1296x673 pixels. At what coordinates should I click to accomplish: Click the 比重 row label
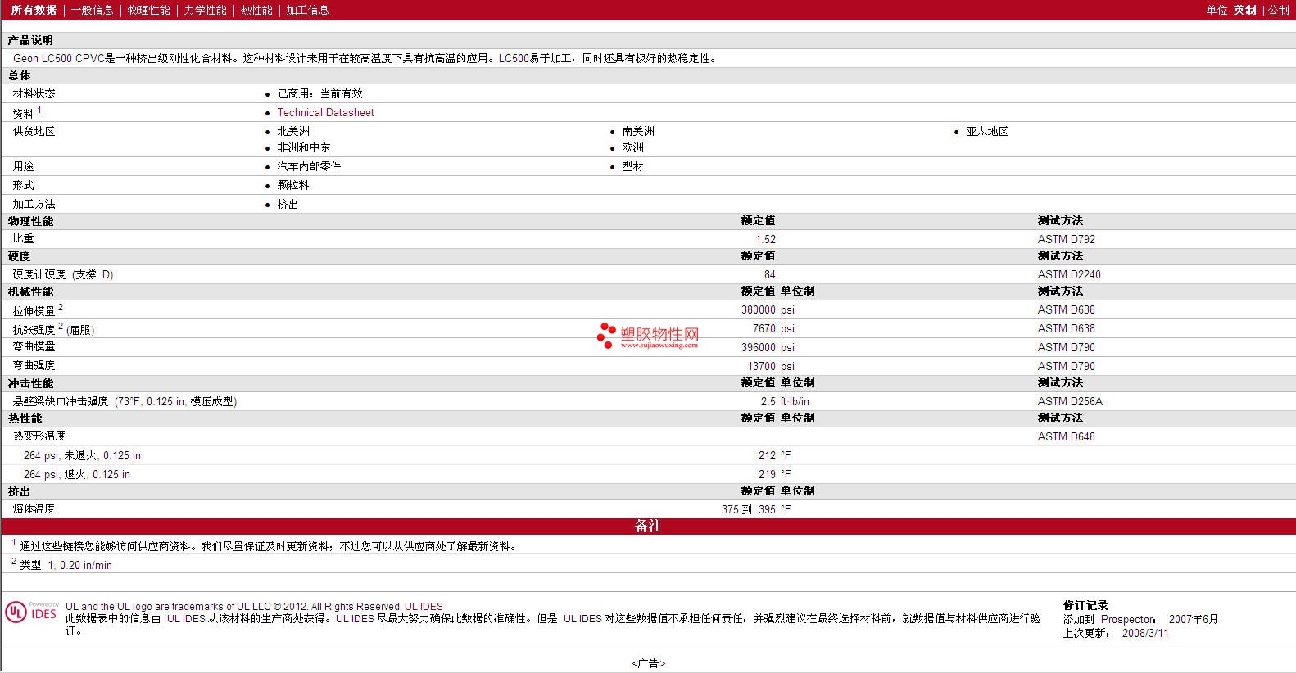click(24, 238)
